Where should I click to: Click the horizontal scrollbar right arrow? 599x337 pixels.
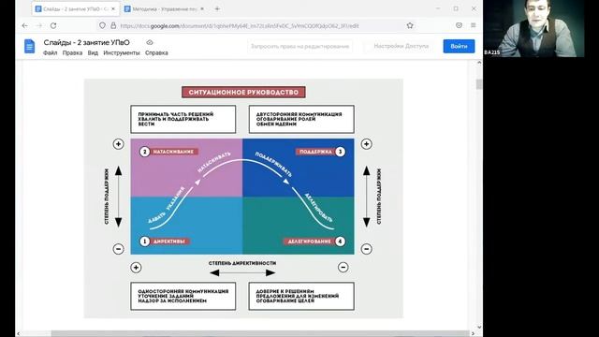[473, 333]
